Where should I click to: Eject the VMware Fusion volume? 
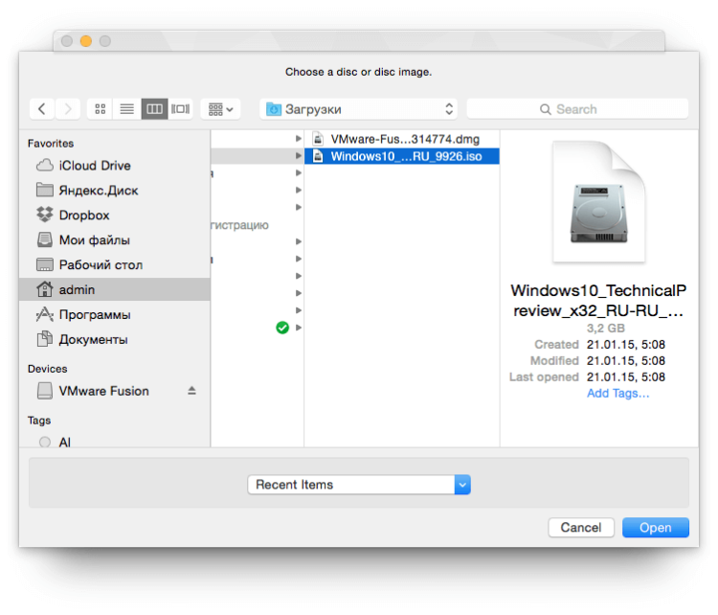click(x=191, y=391)
